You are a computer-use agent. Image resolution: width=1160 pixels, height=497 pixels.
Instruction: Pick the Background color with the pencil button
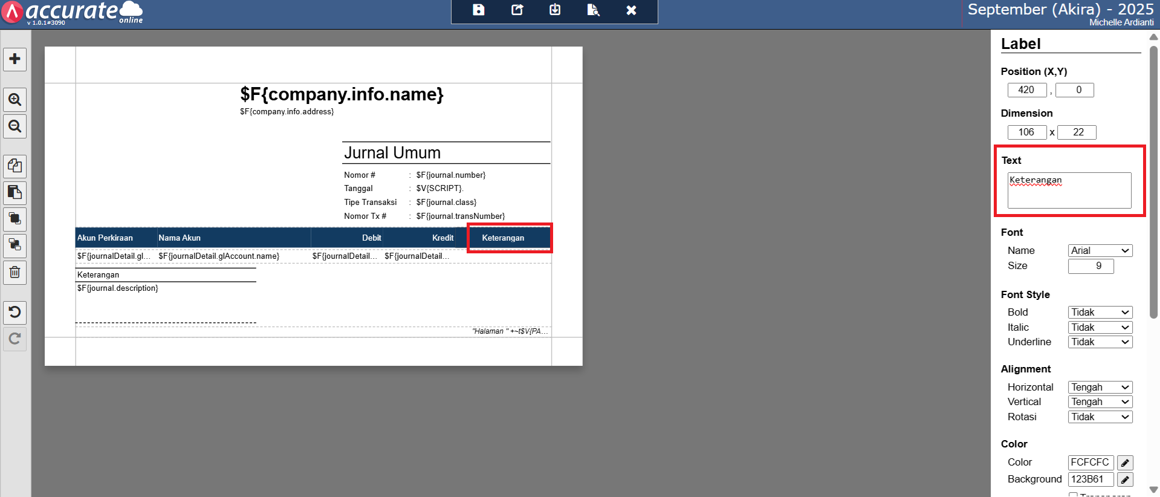[1124, 479]
